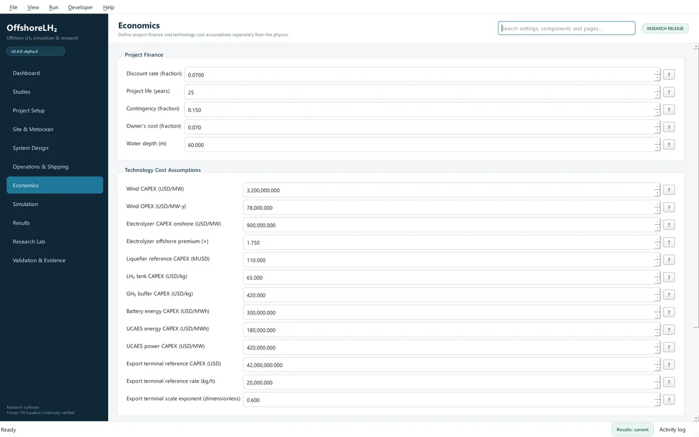Click help for Battery energy CAPEX
This screenshot has width=699, height=437.
click(669, 312)
